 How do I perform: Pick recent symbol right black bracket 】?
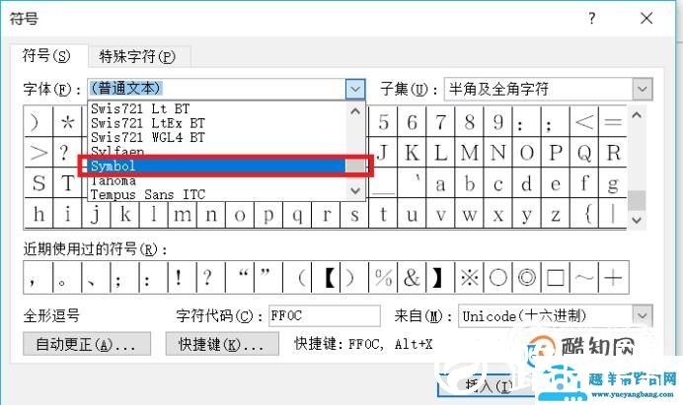coord(440,278)
